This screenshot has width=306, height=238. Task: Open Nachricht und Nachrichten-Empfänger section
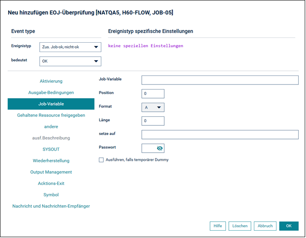(x=51, y=206)
